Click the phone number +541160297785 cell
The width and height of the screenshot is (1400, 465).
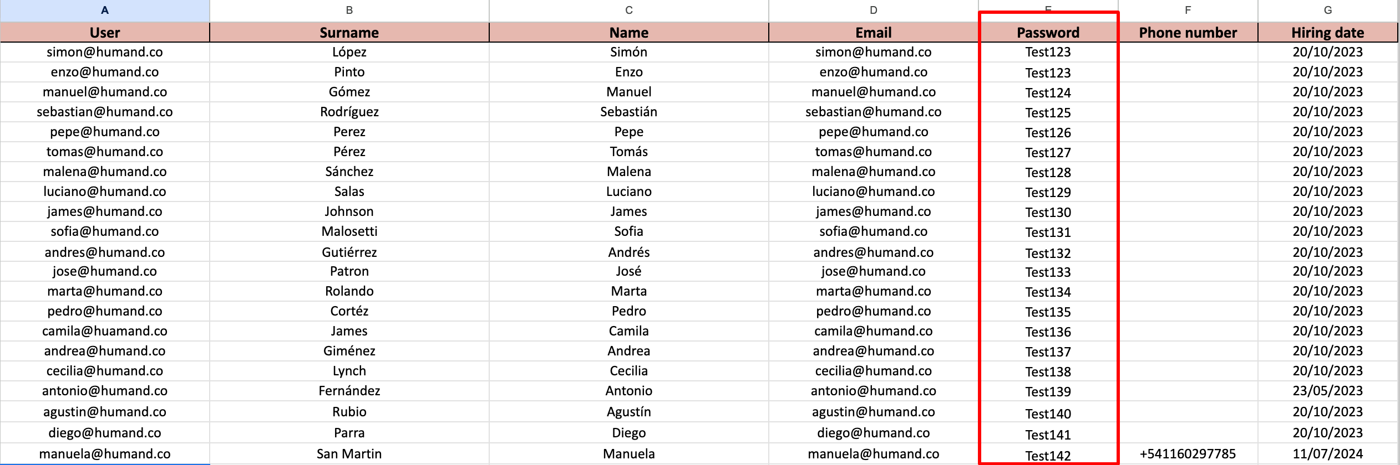tap(1188, 454)
